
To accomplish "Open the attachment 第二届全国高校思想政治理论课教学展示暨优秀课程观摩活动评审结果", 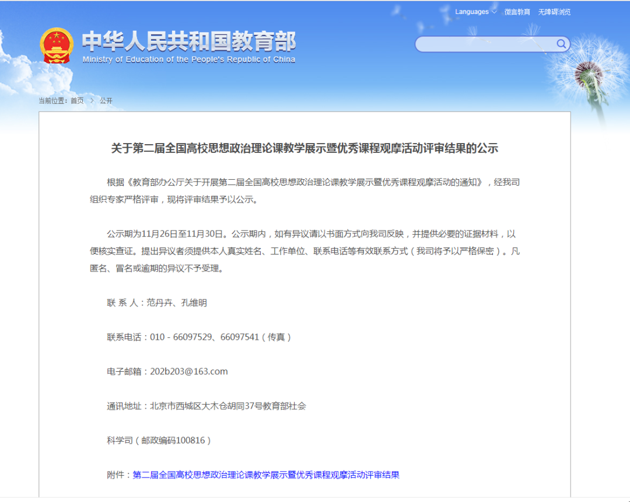I will pos(266,475).
